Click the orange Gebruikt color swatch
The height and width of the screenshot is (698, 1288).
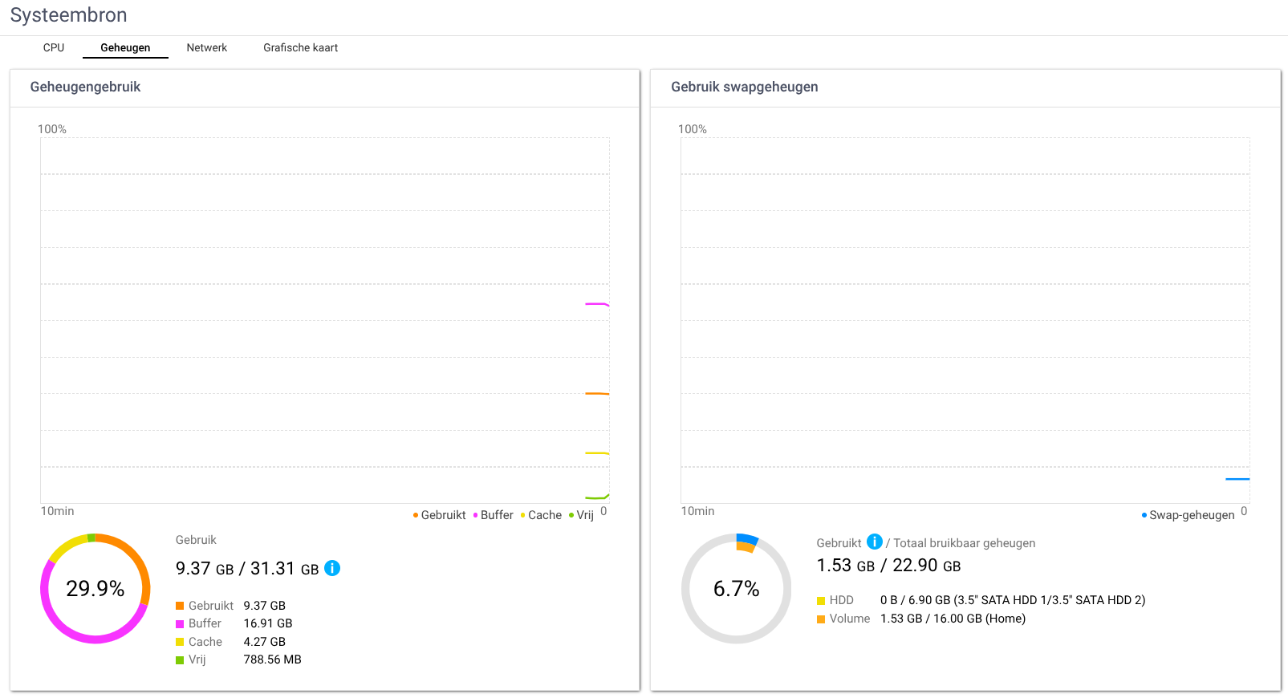(180, 606)
